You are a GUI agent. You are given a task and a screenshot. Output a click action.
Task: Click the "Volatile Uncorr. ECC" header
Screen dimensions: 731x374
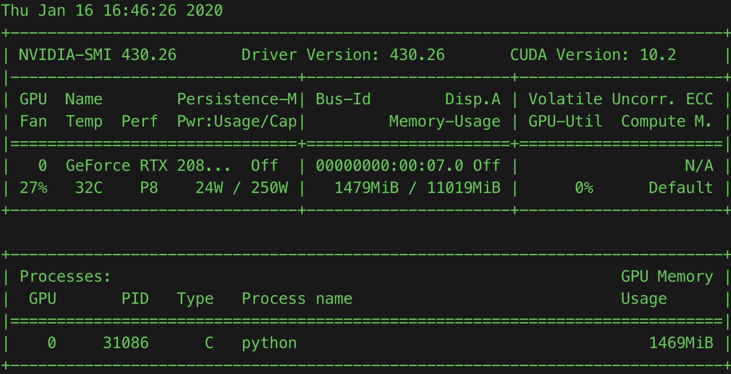621,99
